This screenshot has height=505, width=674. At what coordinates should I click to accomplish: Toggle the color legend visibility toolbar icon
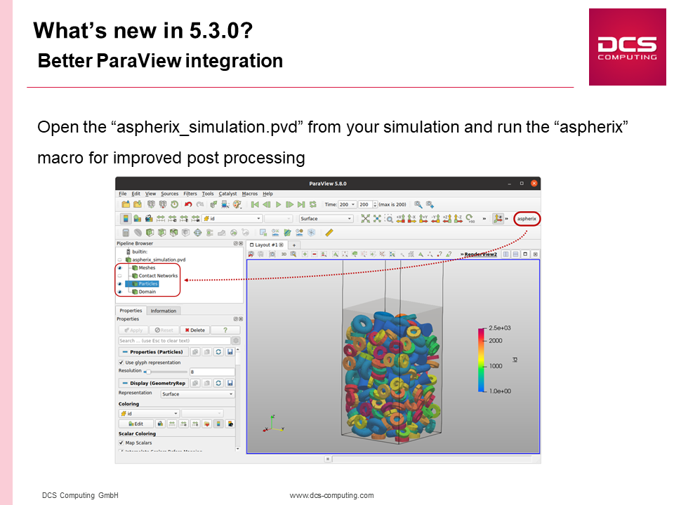coord(126,219)
